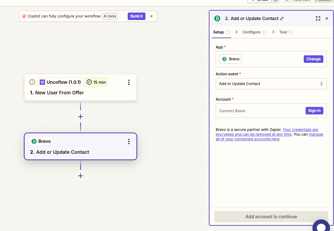Click the Test tab status icon
The height and width of the screenshot is (231, 334).
[x=291, y=32]
